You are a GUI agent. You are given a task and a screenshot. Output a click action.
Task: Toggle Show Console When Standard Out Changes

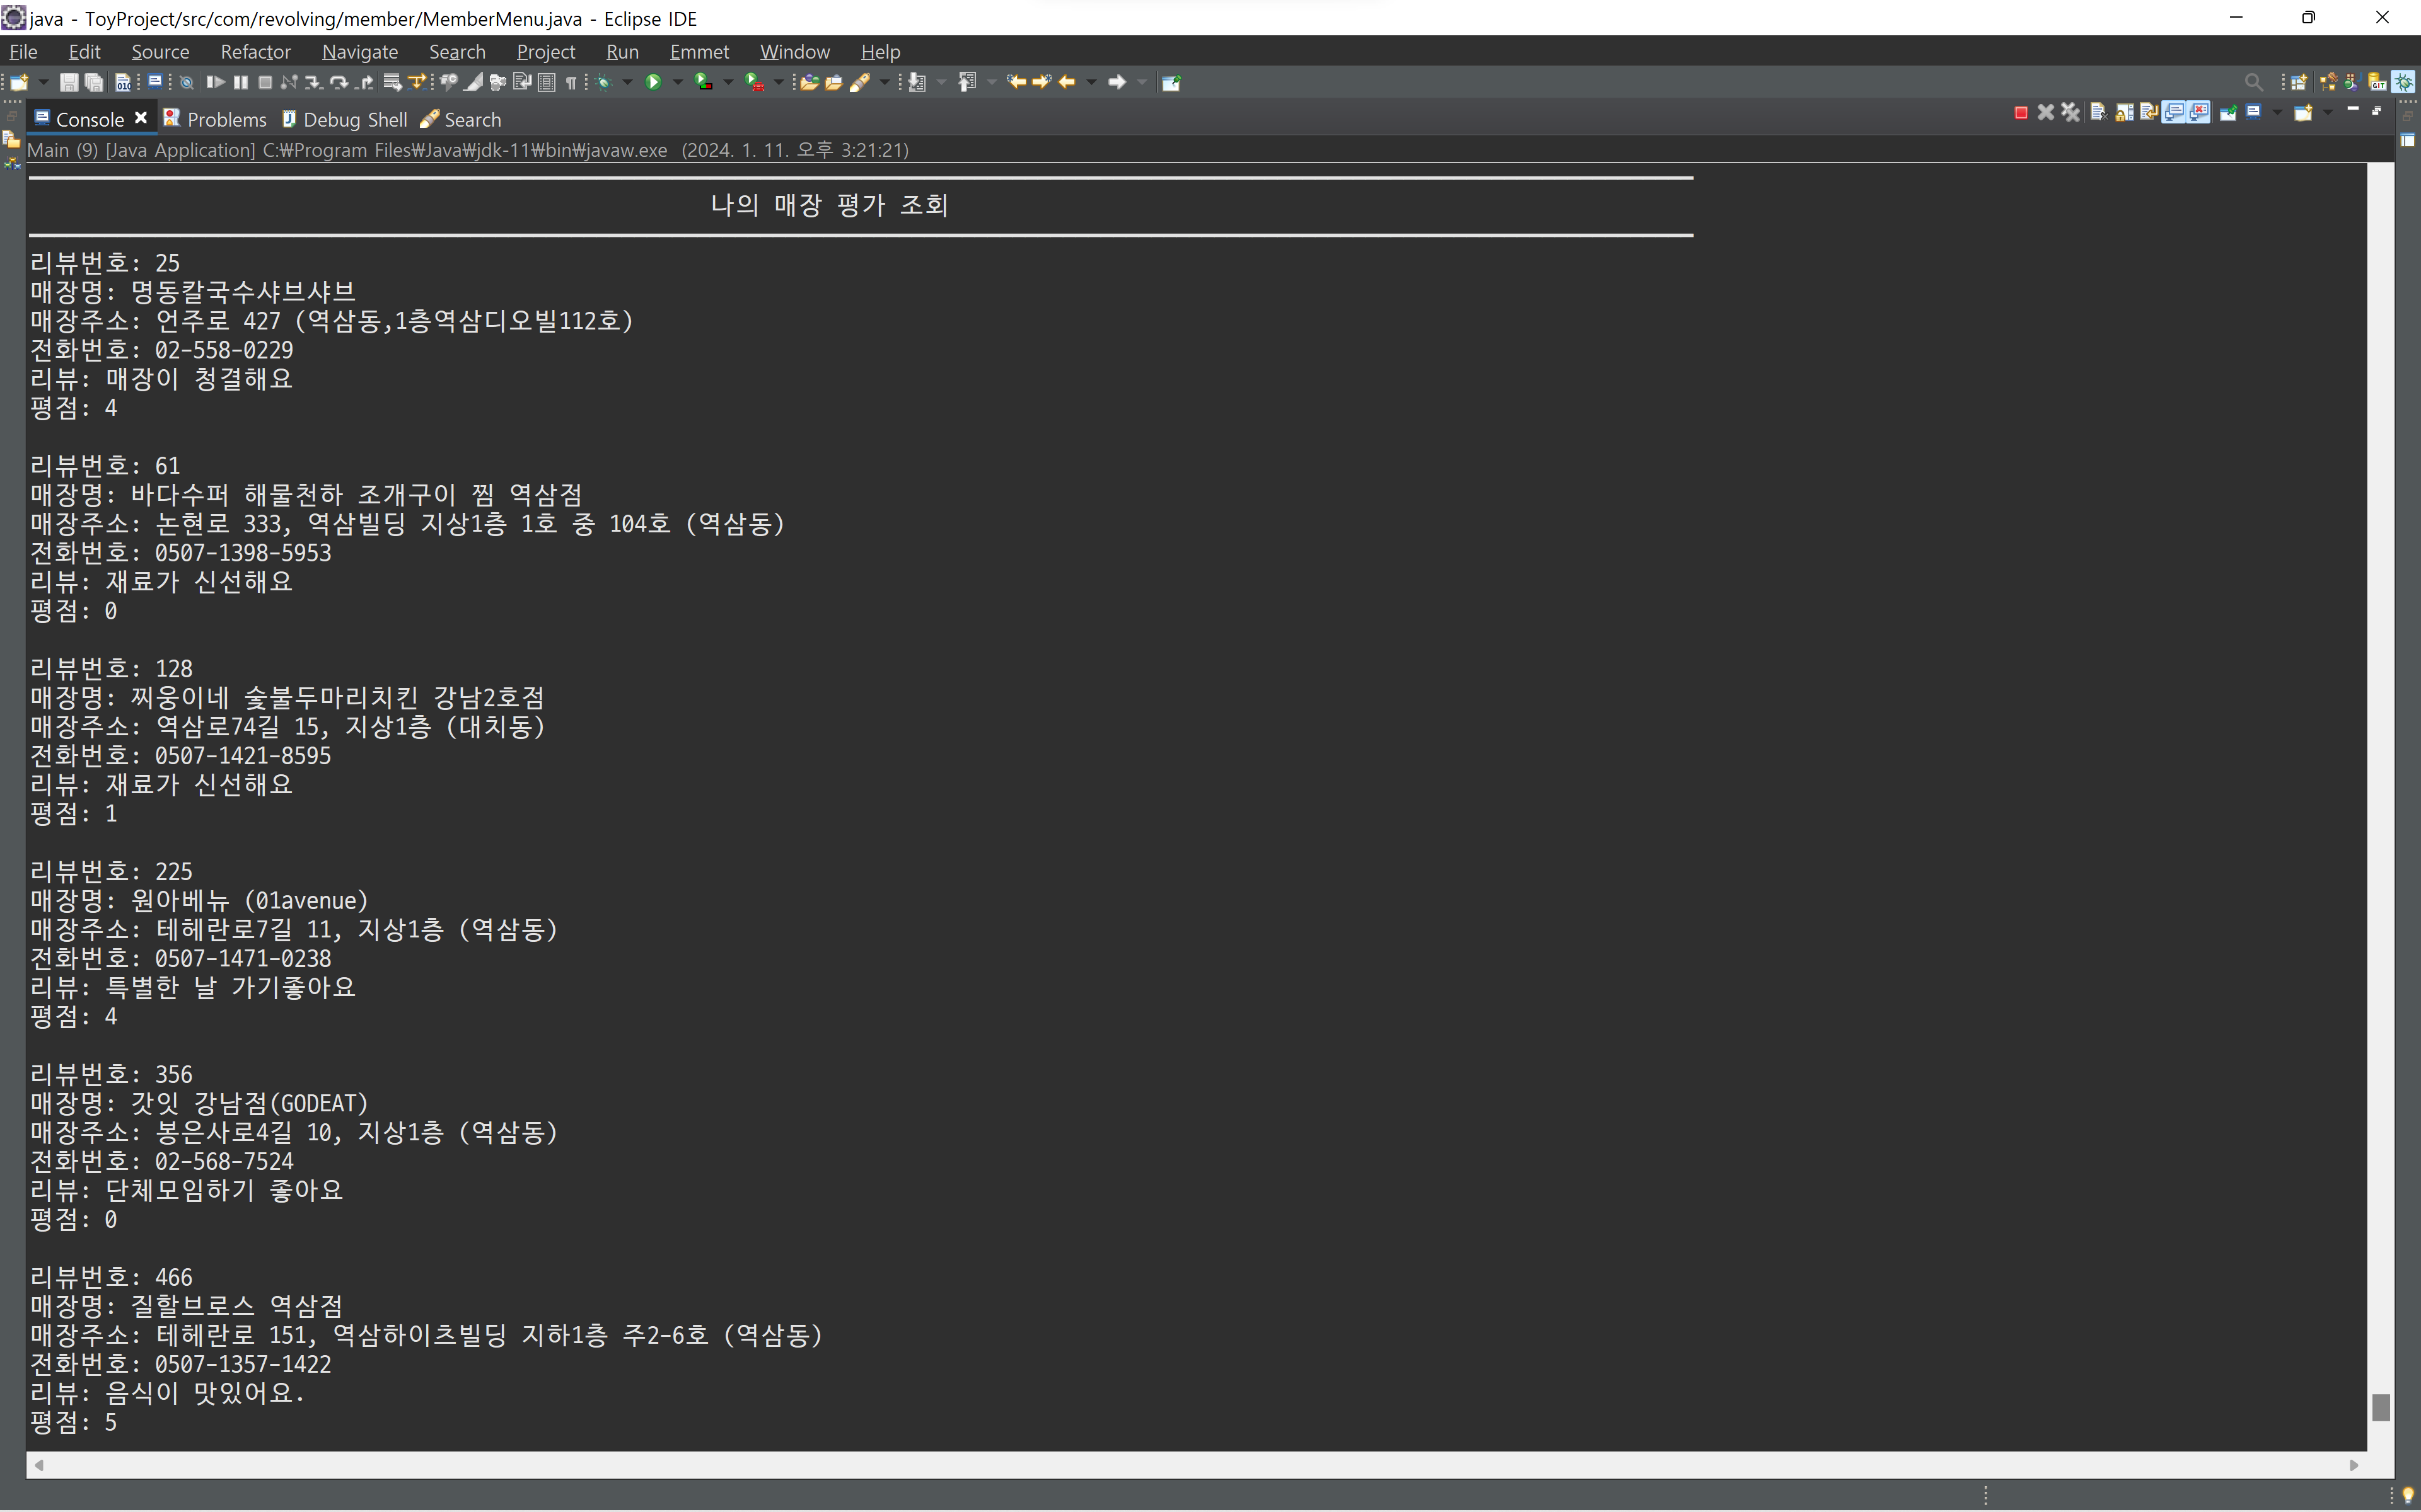click(2174, 112)
